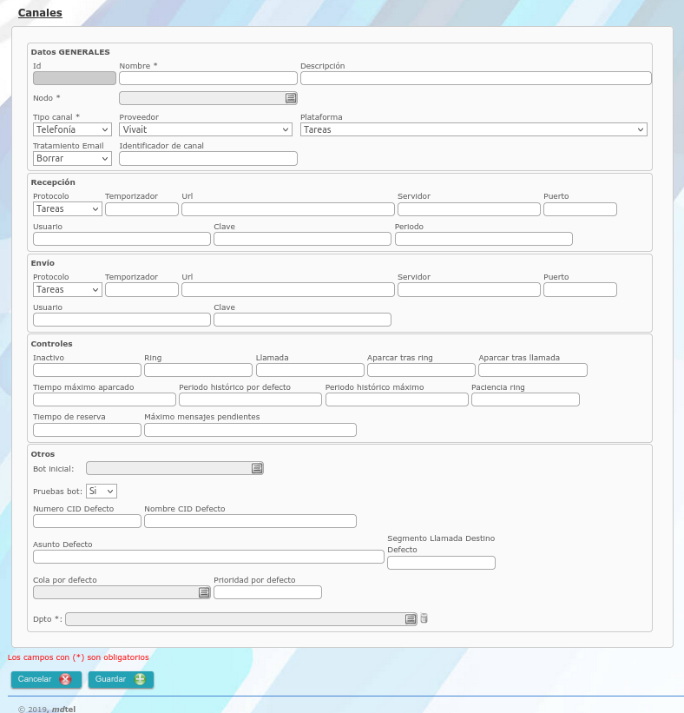Viewport: 684px width, 713px height.
Task: Click the Descripción text field
Action: coord(476,78)
